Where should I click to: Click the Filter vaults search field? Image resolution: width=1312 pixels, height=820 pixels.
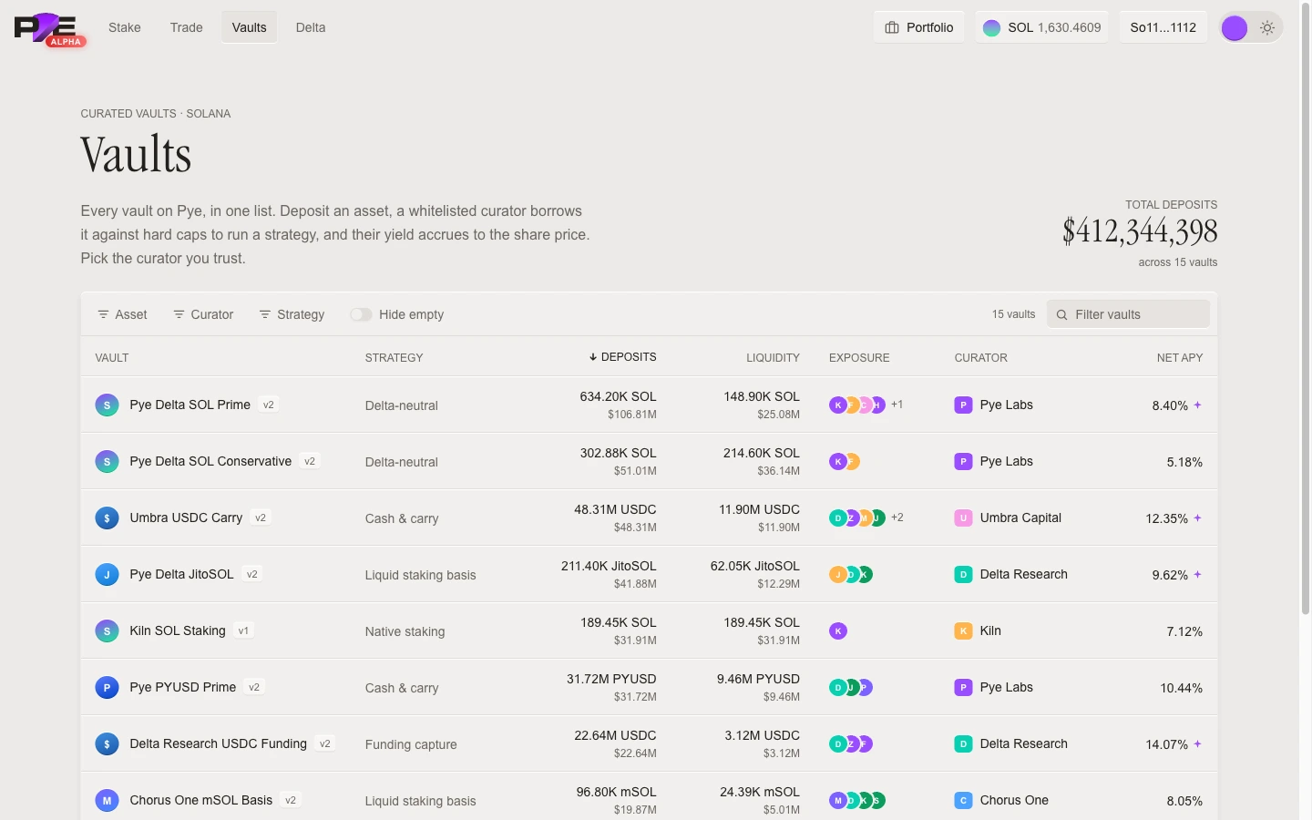1129,314
